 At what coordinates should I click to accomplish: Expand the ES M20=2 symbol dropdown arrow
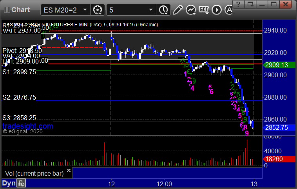[85, 10]
